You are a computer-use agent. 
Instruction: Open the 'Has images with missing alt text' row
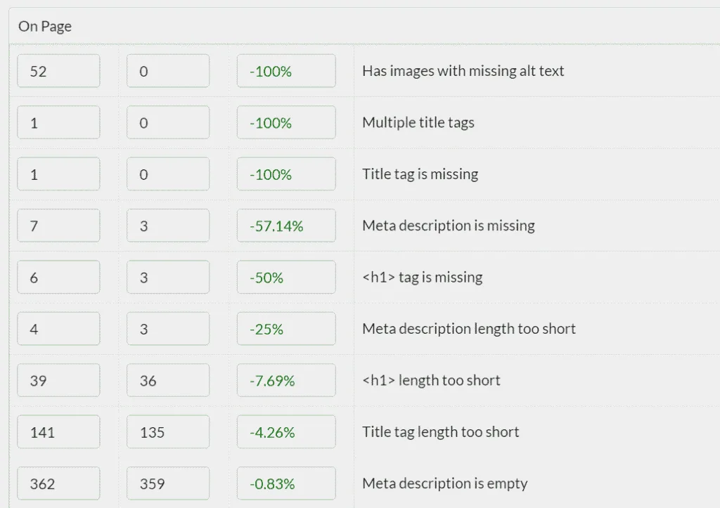click(462, 70)
